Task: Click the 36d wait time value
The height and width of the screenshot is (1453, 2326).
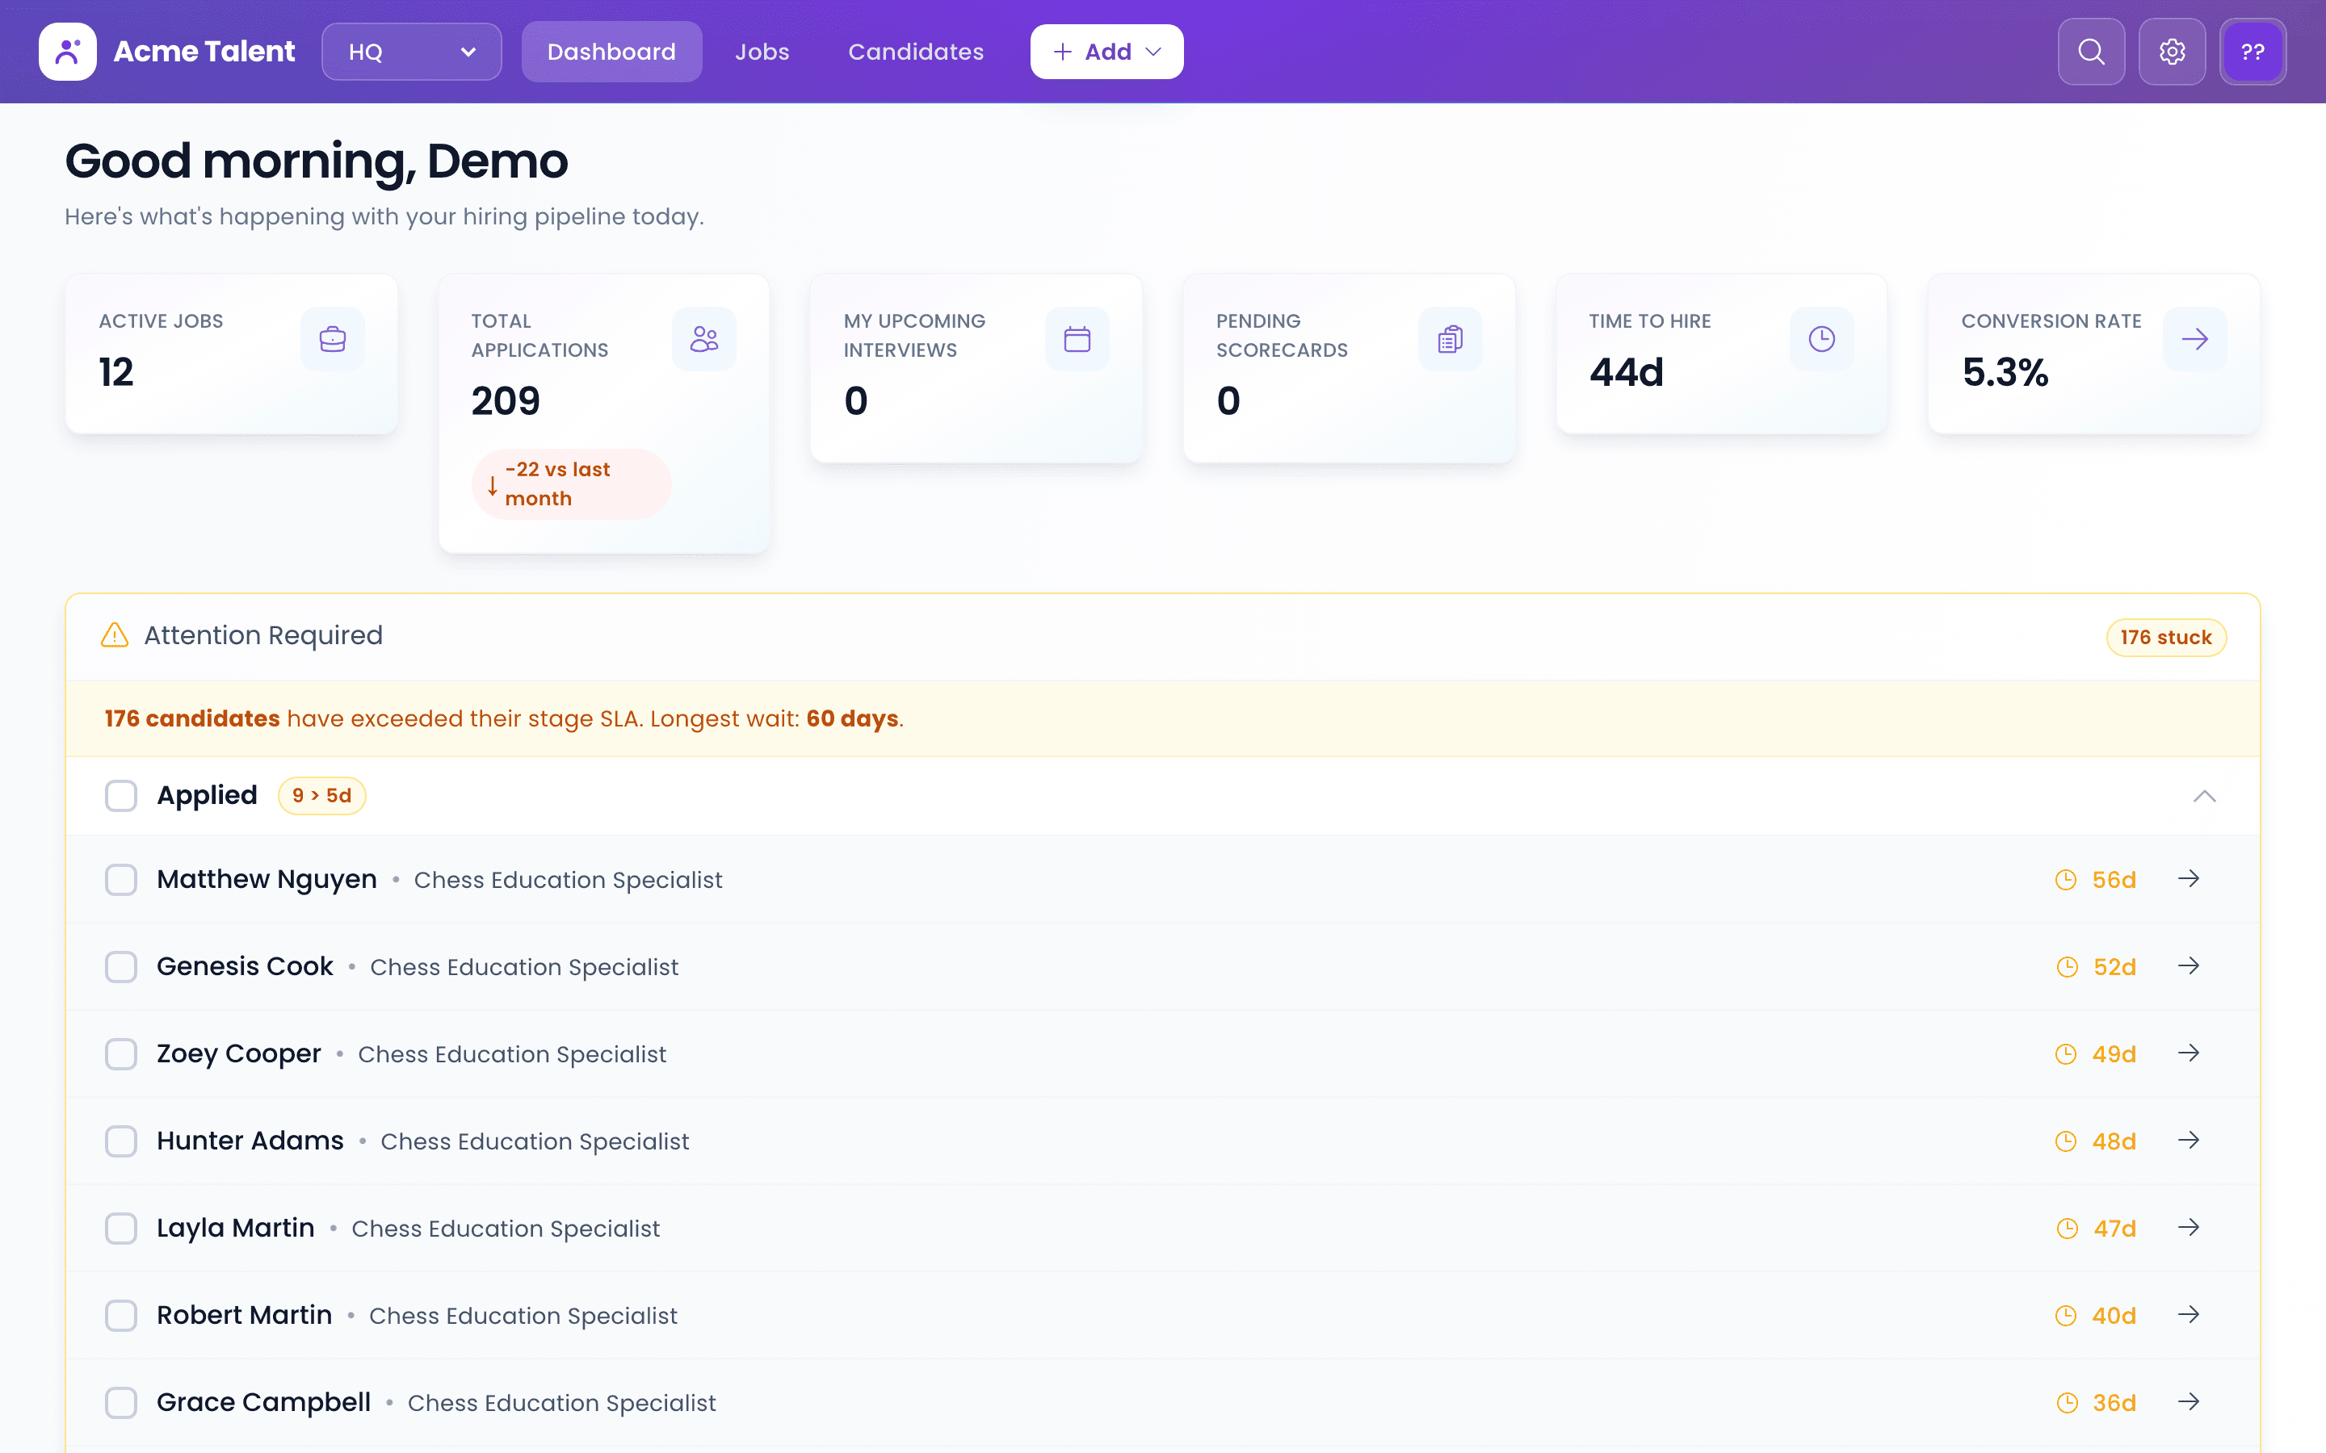Action: tap(2114, 1403)
